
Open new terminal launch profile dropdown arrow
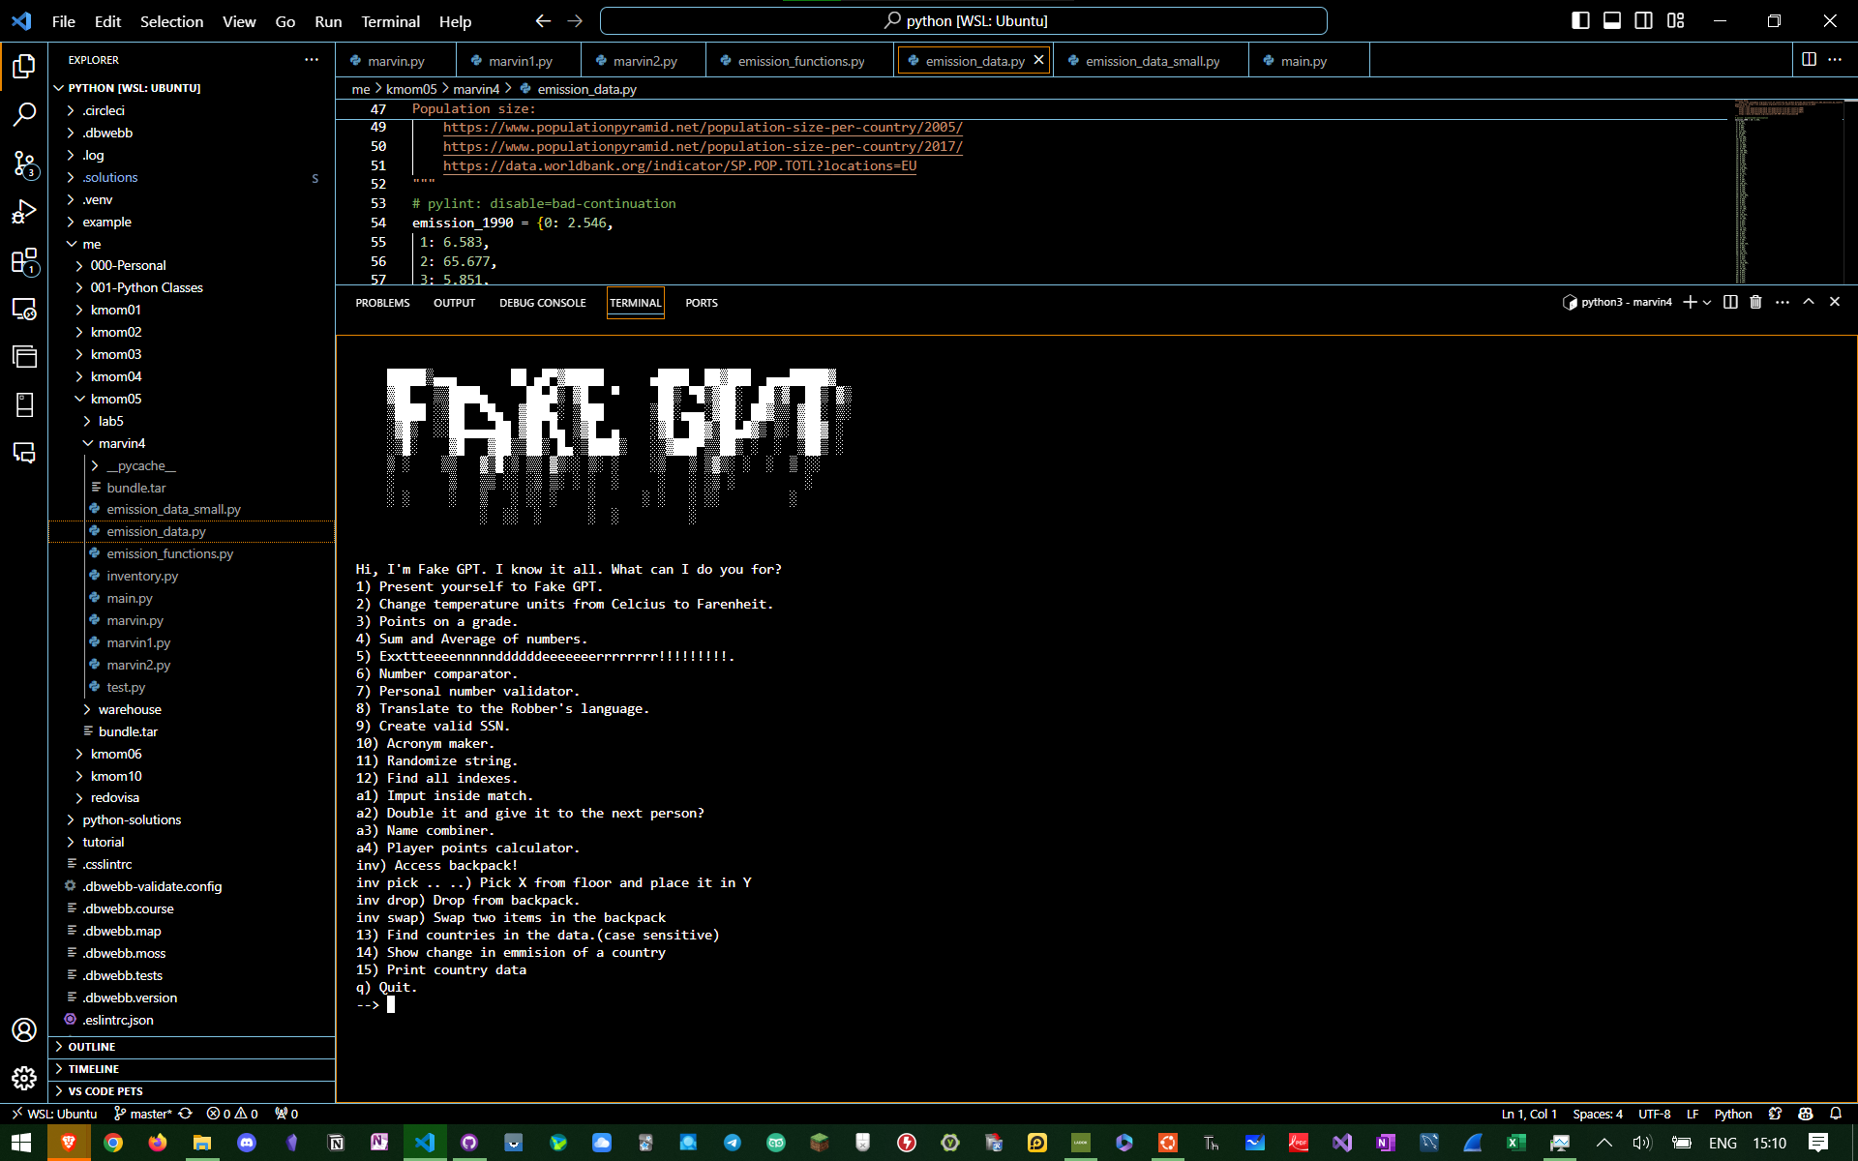[1707, 302]
